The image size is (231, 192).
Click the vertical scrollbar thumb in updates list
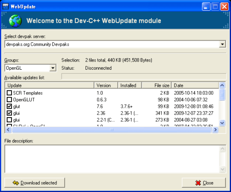(x=222, y=95)
